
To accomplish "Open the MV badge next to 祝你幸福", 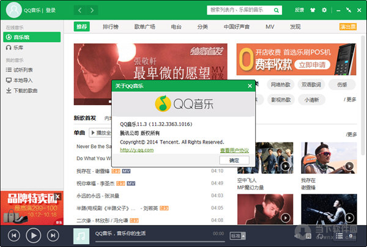I will pos(131,183).
